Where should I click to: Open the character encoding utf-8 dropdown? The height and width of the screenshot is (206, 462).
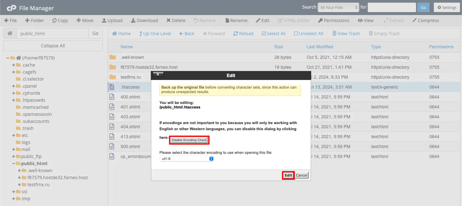click(x=187, y=159)
